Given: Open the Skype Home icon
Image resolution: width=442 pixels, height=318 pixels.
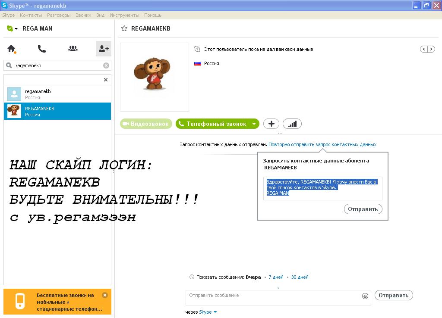Looking at the screenshot, I should (11, 49).
